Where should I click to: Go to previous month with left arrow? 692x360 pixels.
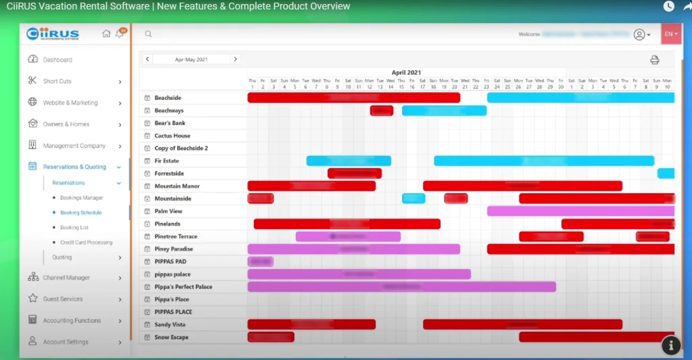147,59
